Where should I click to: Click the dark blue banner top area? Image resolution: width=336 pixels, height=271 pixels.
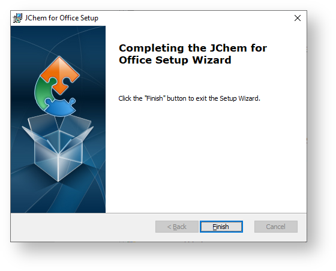58,38
